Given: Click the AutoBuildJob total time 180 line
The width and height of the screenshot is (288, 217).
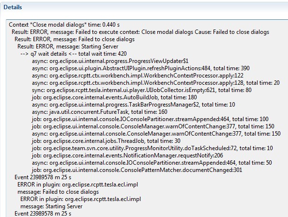Looking at the screenshot, I should coord(114,97).
